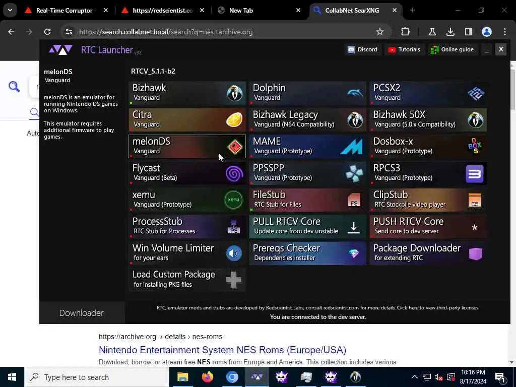
Task: Open the Dolphin Vanguard tile
Action: (x=307, y=93)
